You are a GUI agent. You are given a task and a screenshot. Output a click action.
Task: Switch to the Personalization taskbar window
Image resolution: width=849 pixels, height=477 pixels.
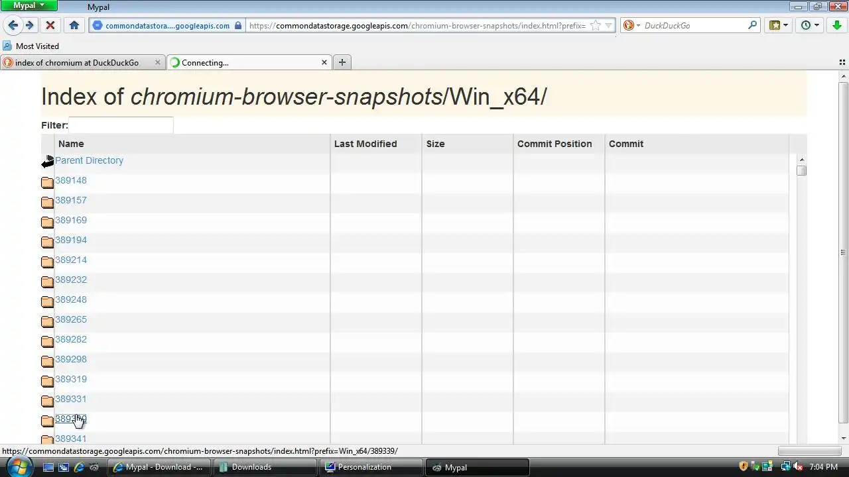371,467
